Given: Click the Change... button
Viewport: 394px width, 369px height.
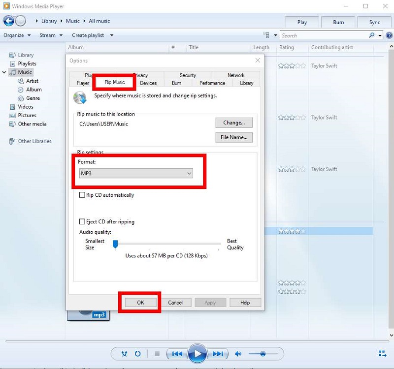Looking at the screenshot, I should [234, 123].
